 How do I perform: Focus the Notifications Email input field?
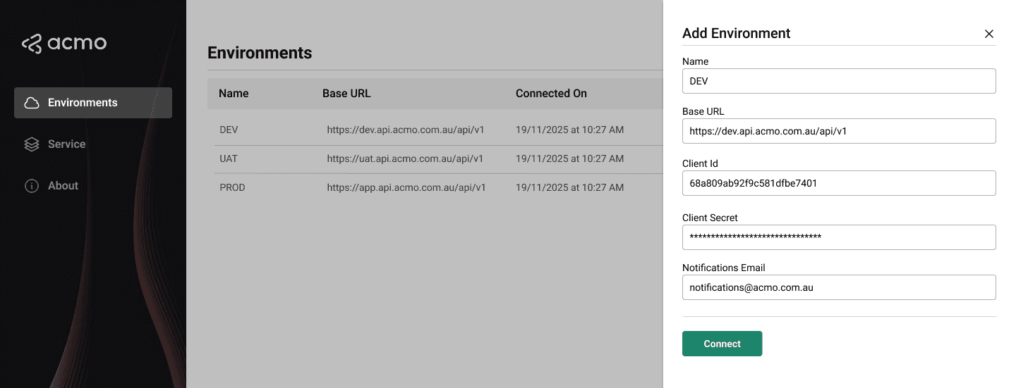(x=839, y=287)
